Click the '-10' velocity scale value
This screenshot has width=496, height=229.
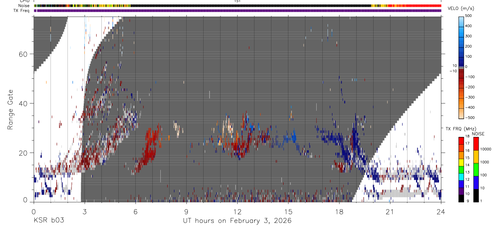click(x=454, y=71)
